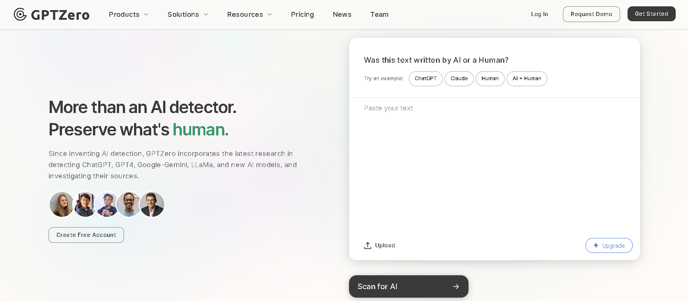
Task: Click the GPTZero logo icon
Action: (20, 14)
